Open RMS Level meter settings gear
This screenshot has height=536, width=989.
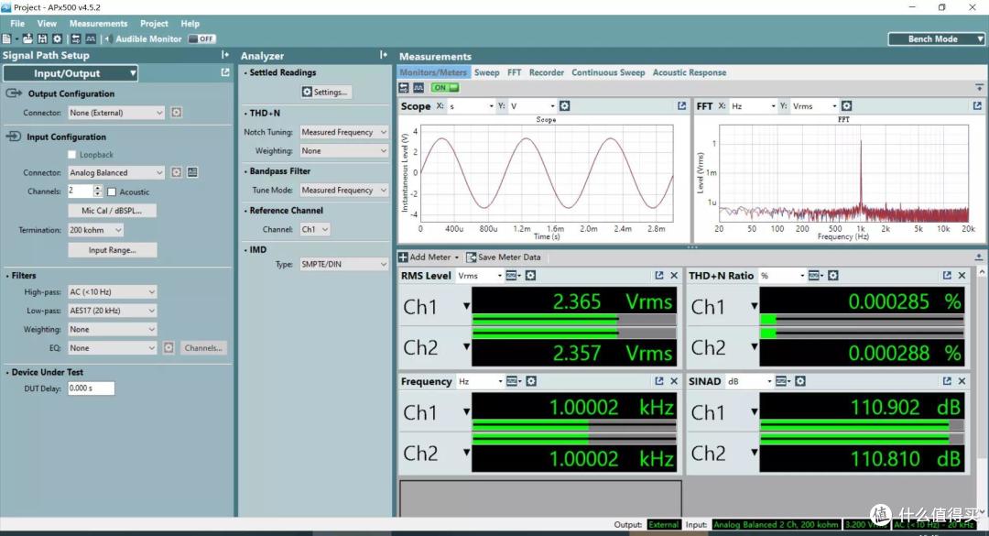point(530,275)
